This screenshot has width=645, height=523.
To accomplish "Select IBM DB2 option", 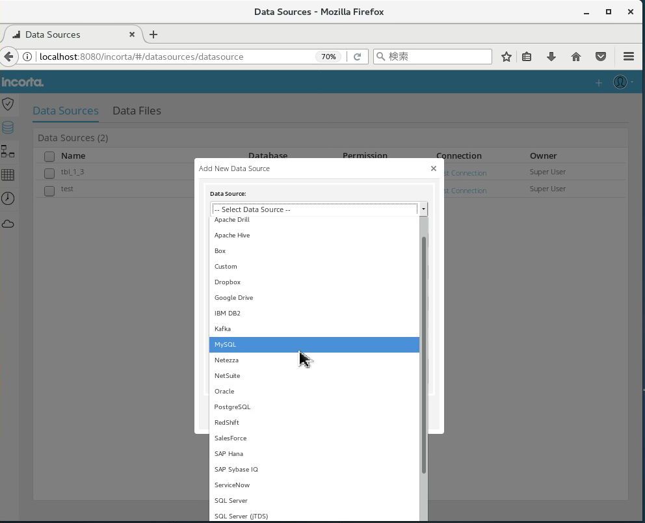I will click(x=314, y=314).
